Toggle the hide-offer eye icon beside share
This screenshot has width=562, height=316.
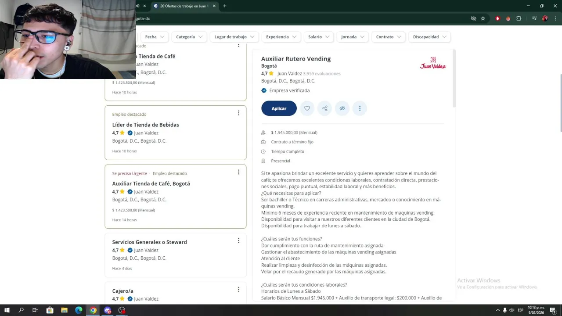[x=342, y=108]
